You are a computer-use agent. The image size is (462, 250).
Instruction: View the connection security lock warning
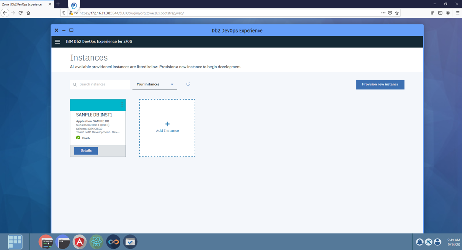(71, 13)
